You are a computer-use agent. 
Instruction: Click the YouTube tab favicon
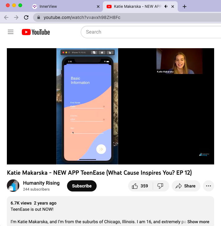point(109,7)
